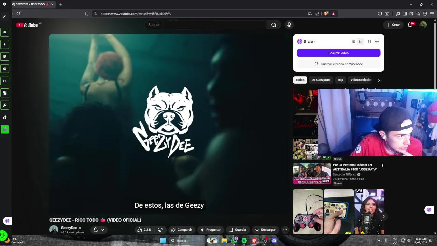
Task: Focus the YouTube Buscar search field
Action: 206,25
